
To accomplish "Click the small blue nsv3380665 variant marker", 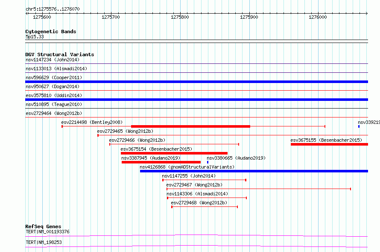I will point(208,162).
